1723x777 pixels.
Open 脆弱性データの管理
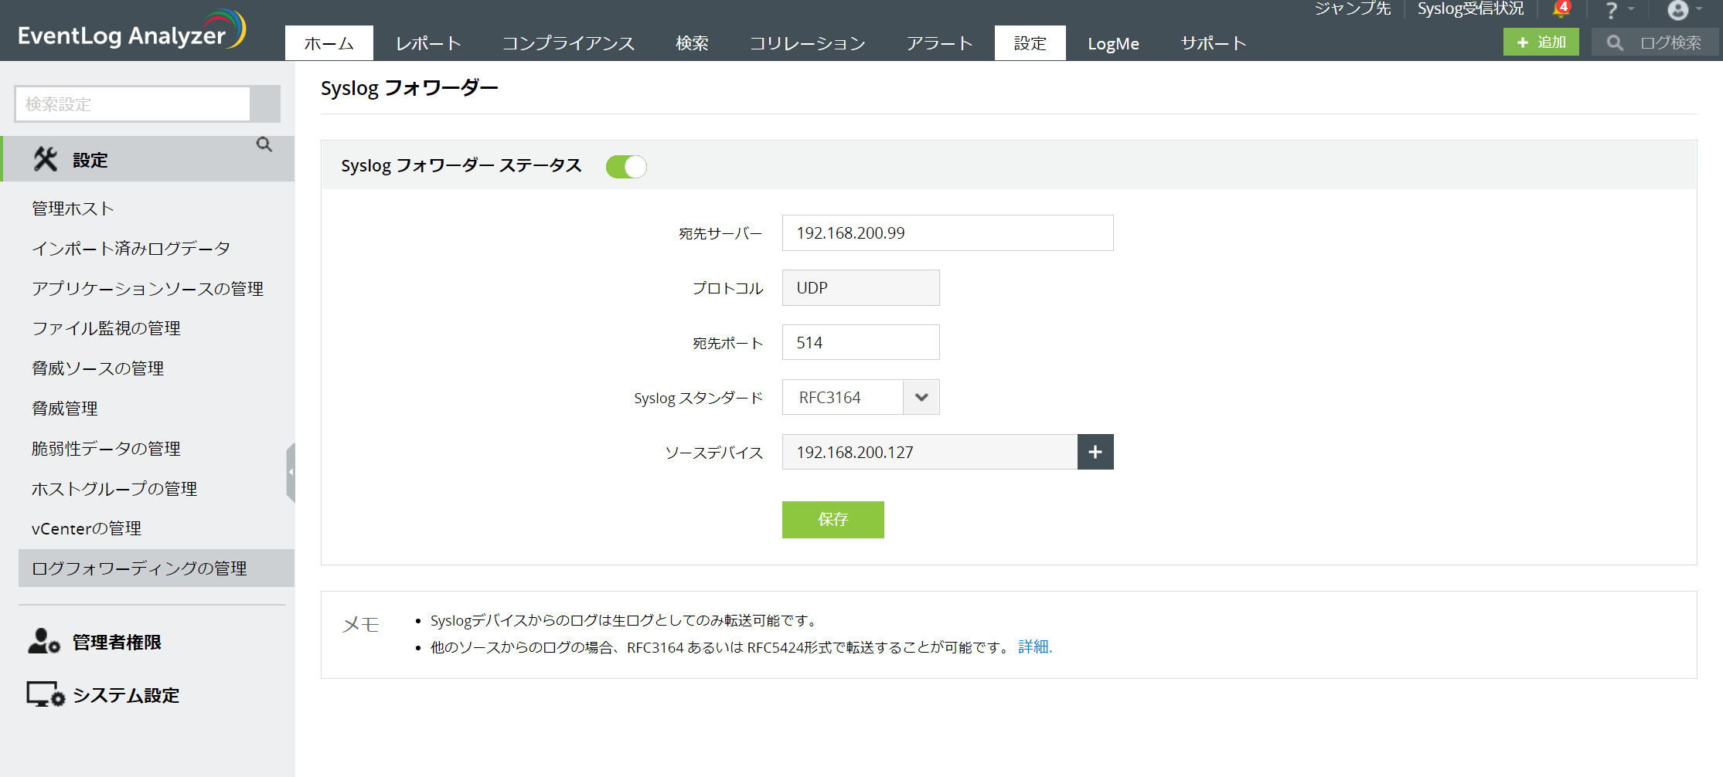coord(106,449)
